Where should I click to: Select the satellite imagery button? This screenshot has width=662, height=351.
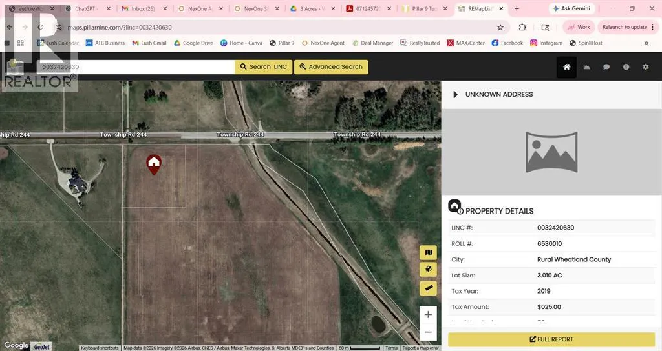pyautogui.click(x=428, y=270)
